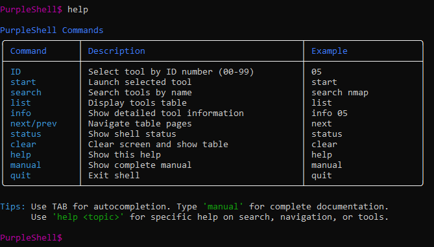Click the "next" example in next/prev row
This screenshot has height=247, width=434.
click(x=322, y=124)
